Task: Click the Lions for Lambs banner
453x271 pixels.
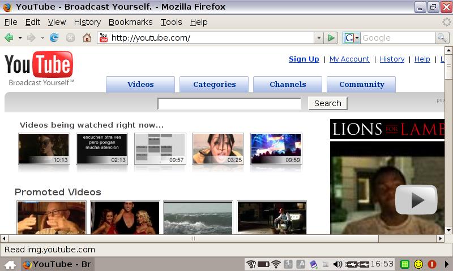Action: click(x=387, y=129)
